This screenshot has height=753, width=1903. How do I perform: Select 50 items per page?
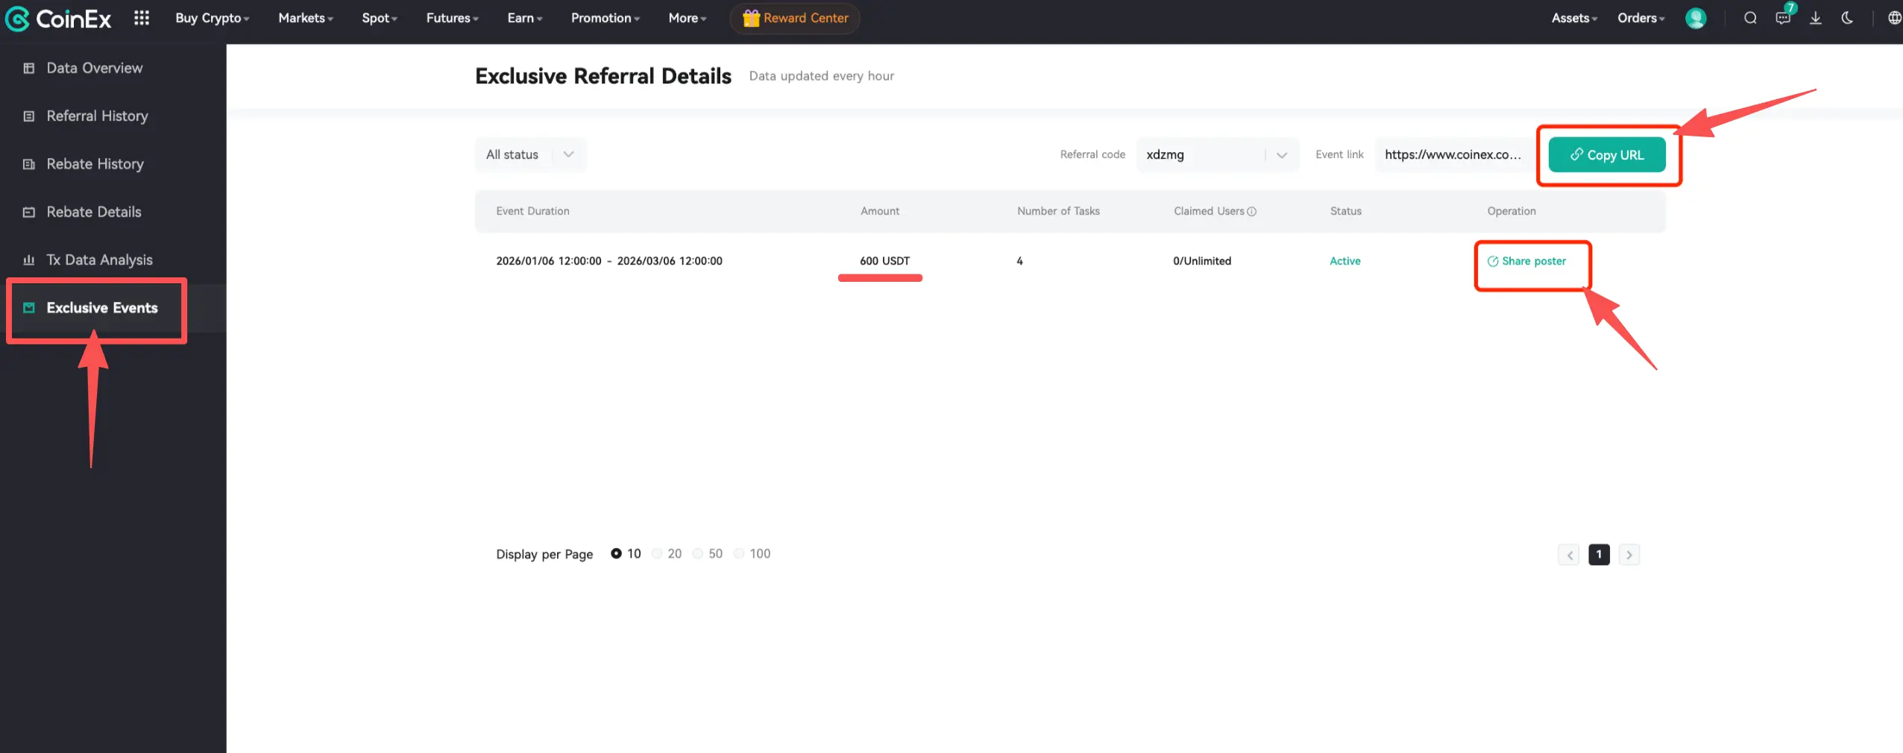tap(698, 554)
